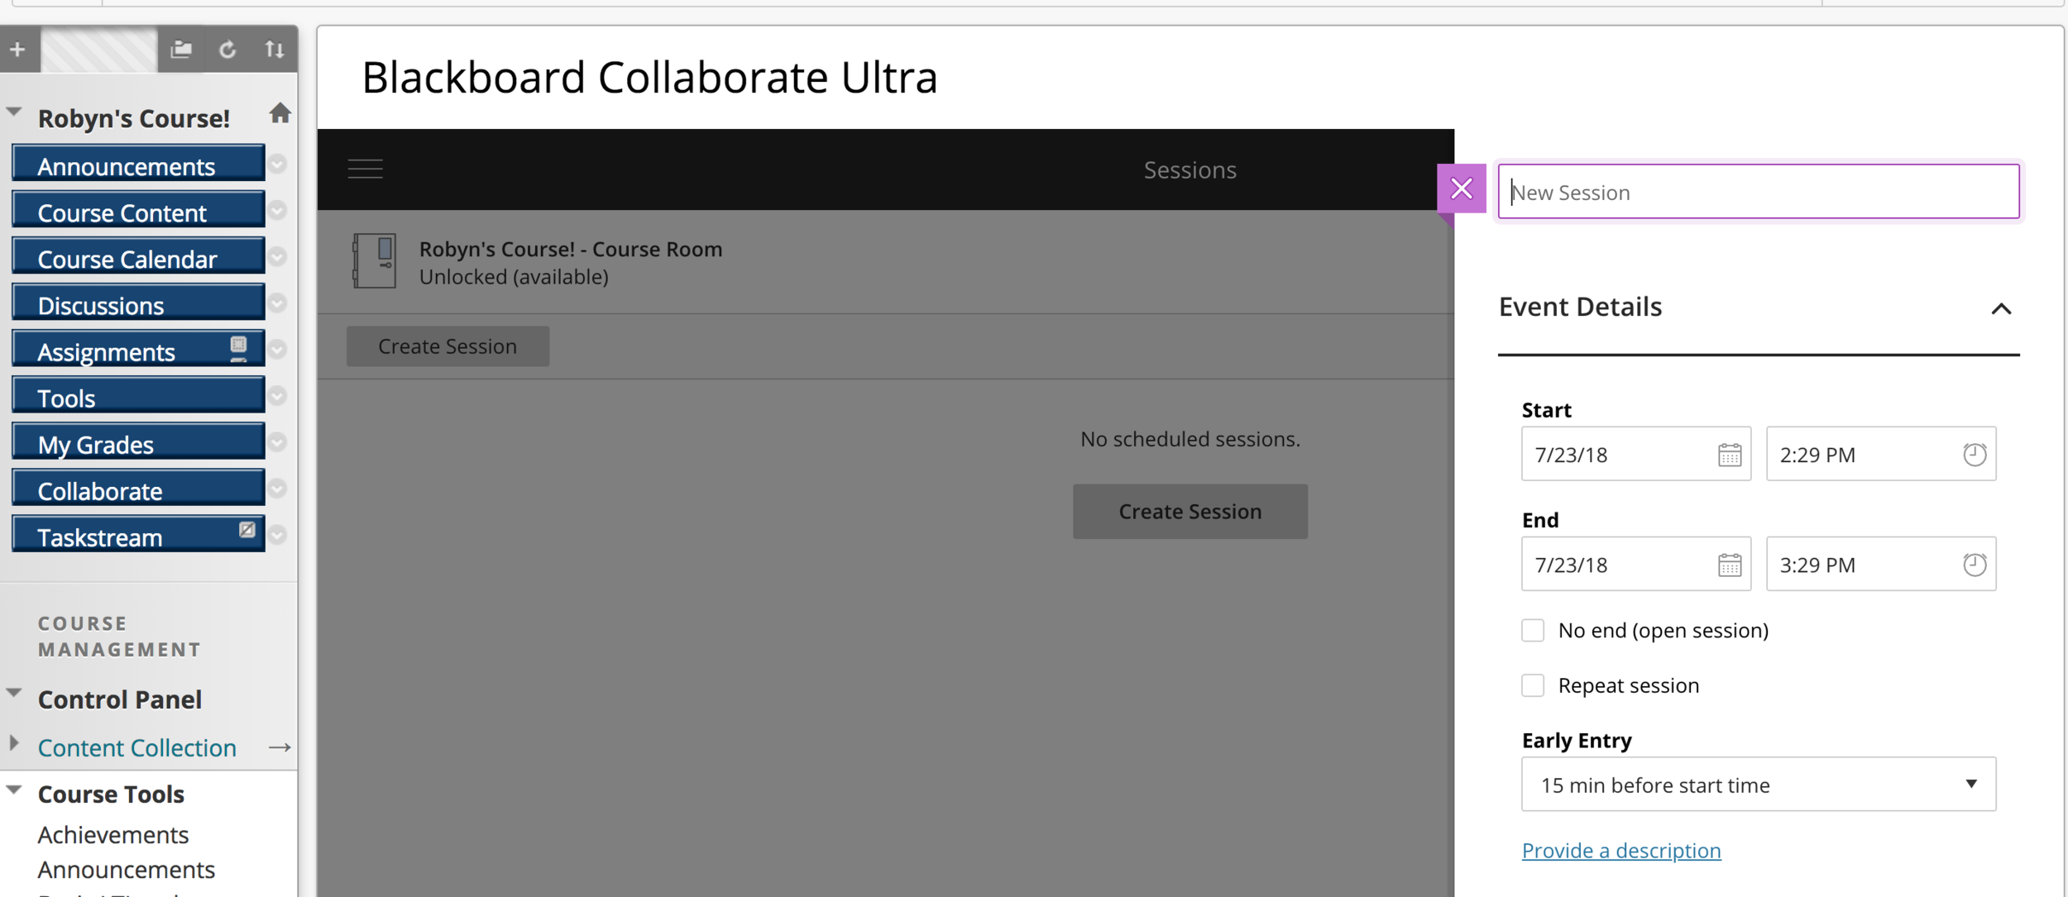Viewport: 2068px width, 897px height.
Task: Close the New Session panel
Action: (1462, 189)
